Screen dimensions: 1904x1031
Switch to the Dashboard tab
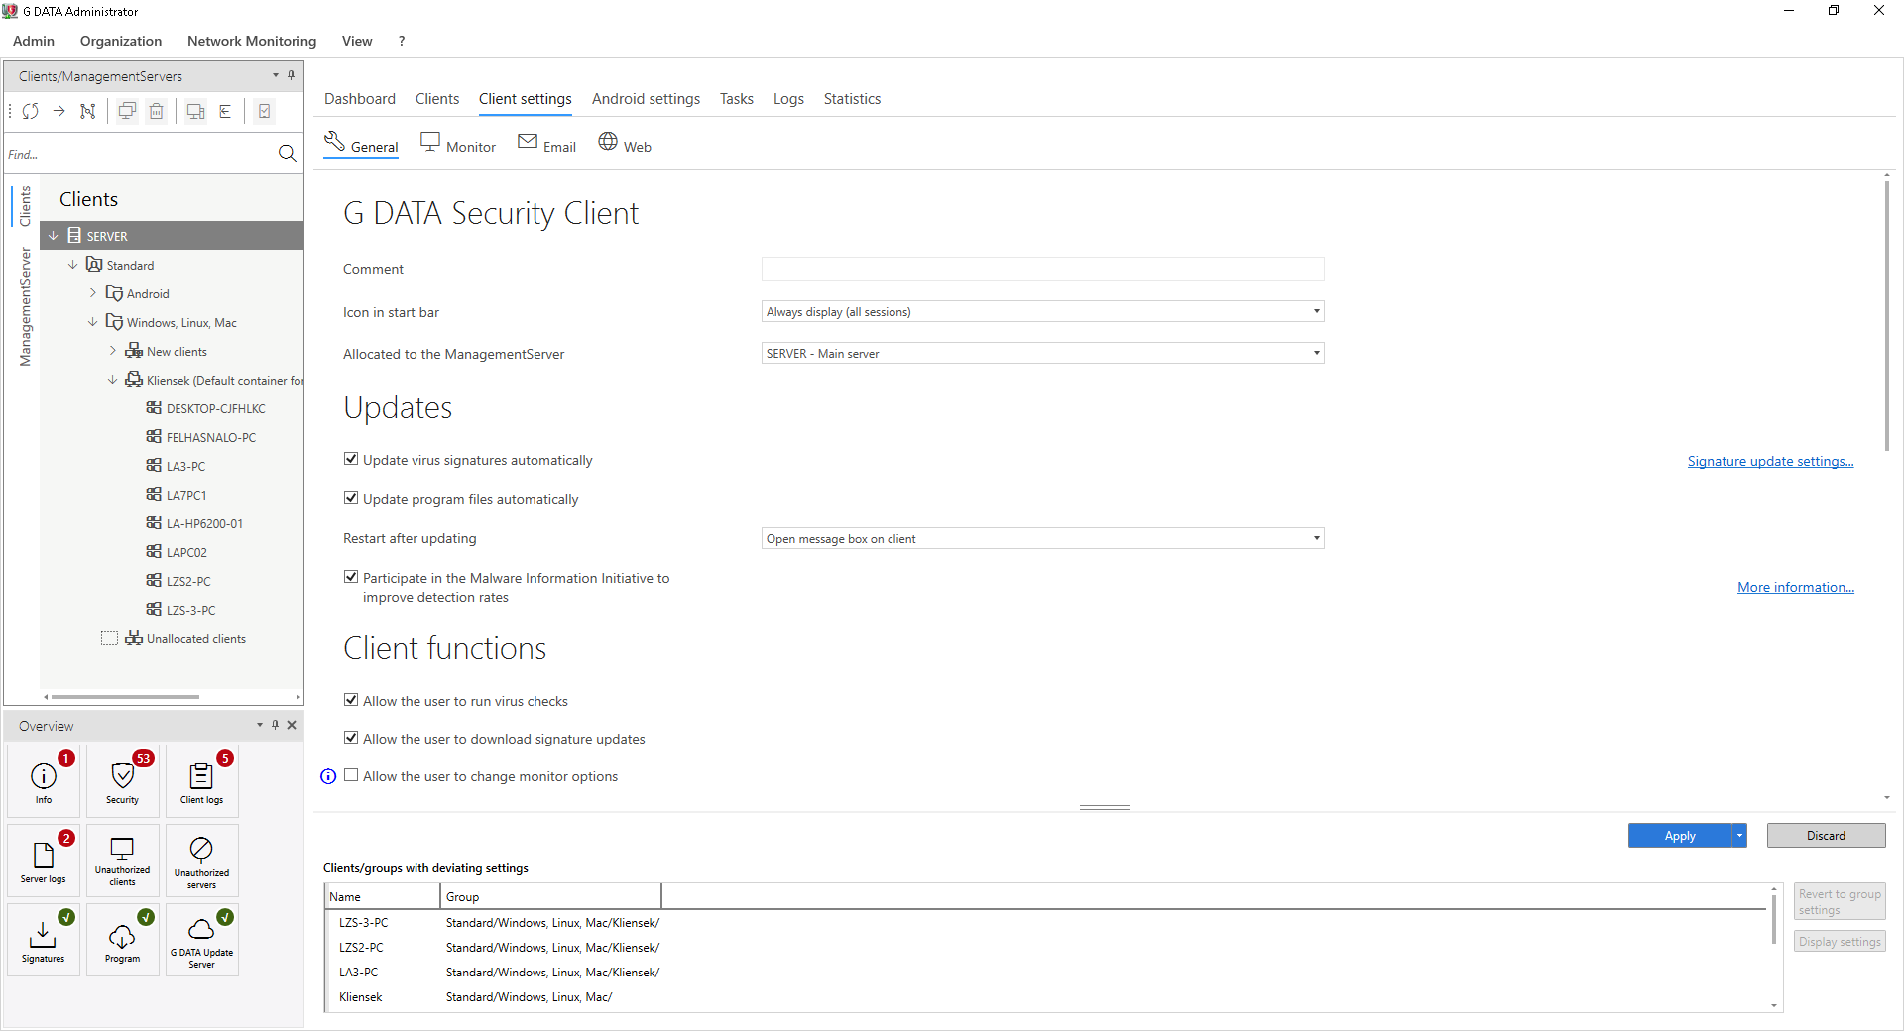point(360,98)
